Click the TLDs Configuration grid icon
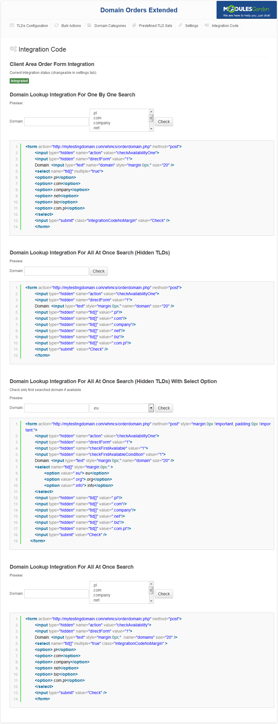 coord(12,26)
